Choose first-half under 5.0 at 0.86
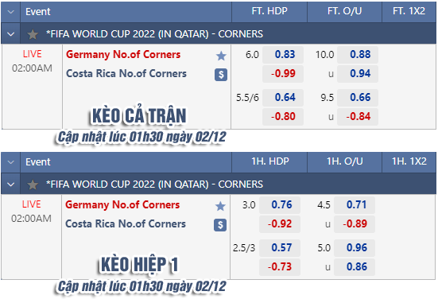The height and width of the screenshot is (303, 438). tap(355, 267)
